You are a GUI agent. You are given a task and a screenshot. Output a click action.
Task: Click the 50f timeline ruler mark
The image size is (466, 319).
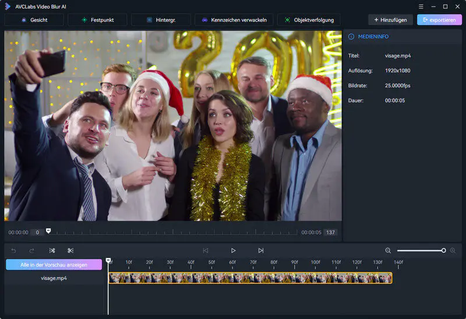point(211,262)
